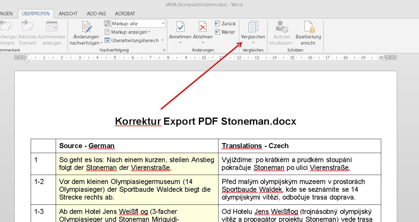Image resolution: width=419 pixels, height=222 pixels.
Task: Click the text Vor dem kleinen Olympiasiegermuseum
Action: 119,182
